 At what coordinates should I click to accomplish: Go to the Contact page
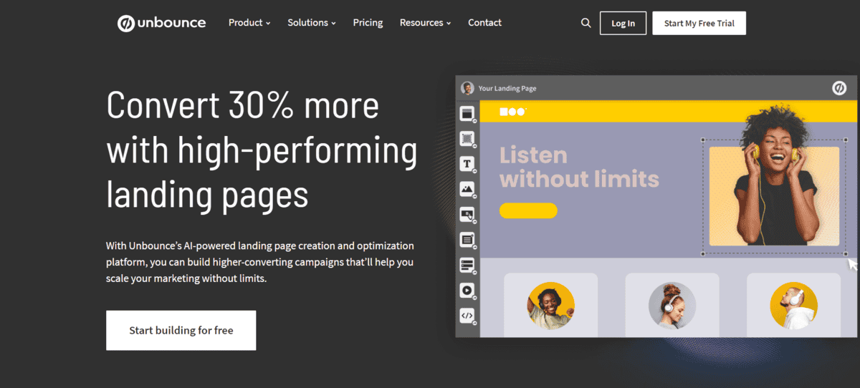click(484, 23)
